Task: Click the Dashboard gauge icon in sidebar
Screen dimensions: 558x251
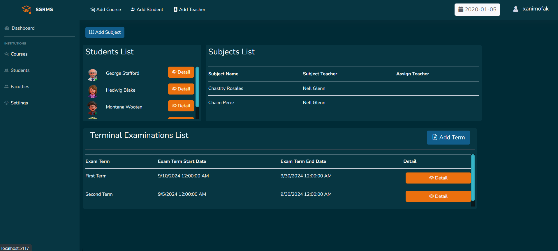Action: pos(7,28)
